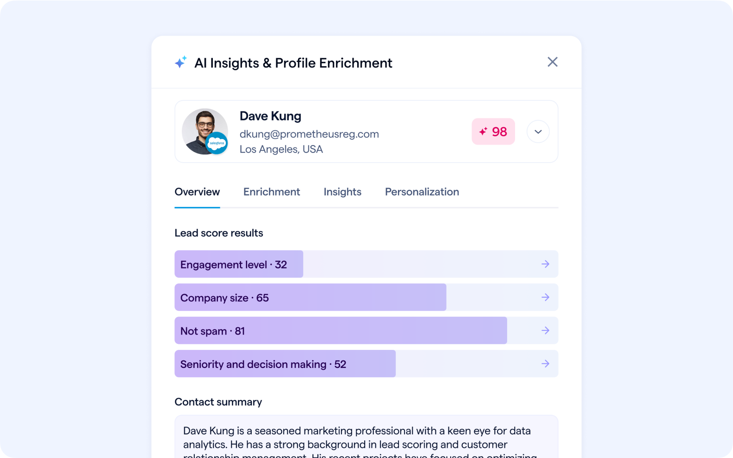
Task: Click the Salesforce badge on avatar
Action: tap(217, 143)
